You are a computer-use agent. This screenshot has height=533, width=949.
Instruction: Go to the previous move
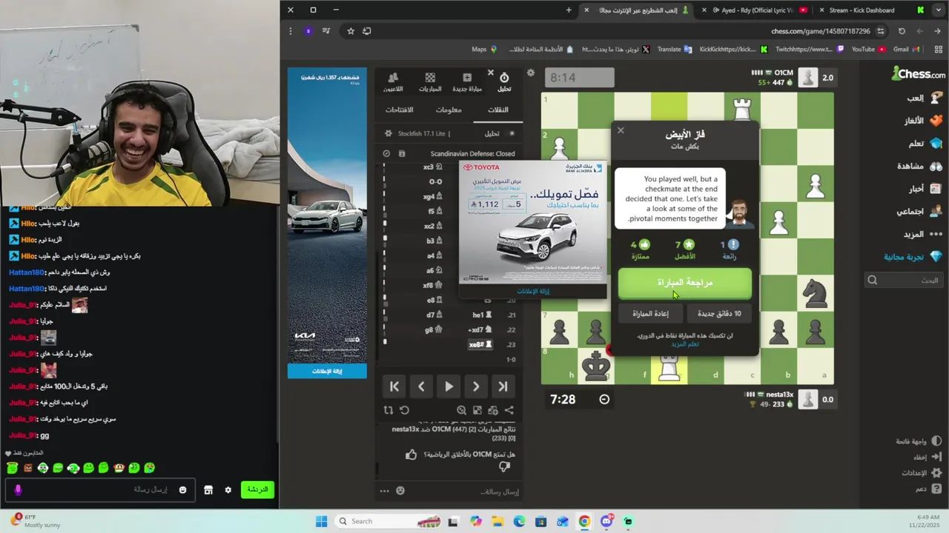421,386
